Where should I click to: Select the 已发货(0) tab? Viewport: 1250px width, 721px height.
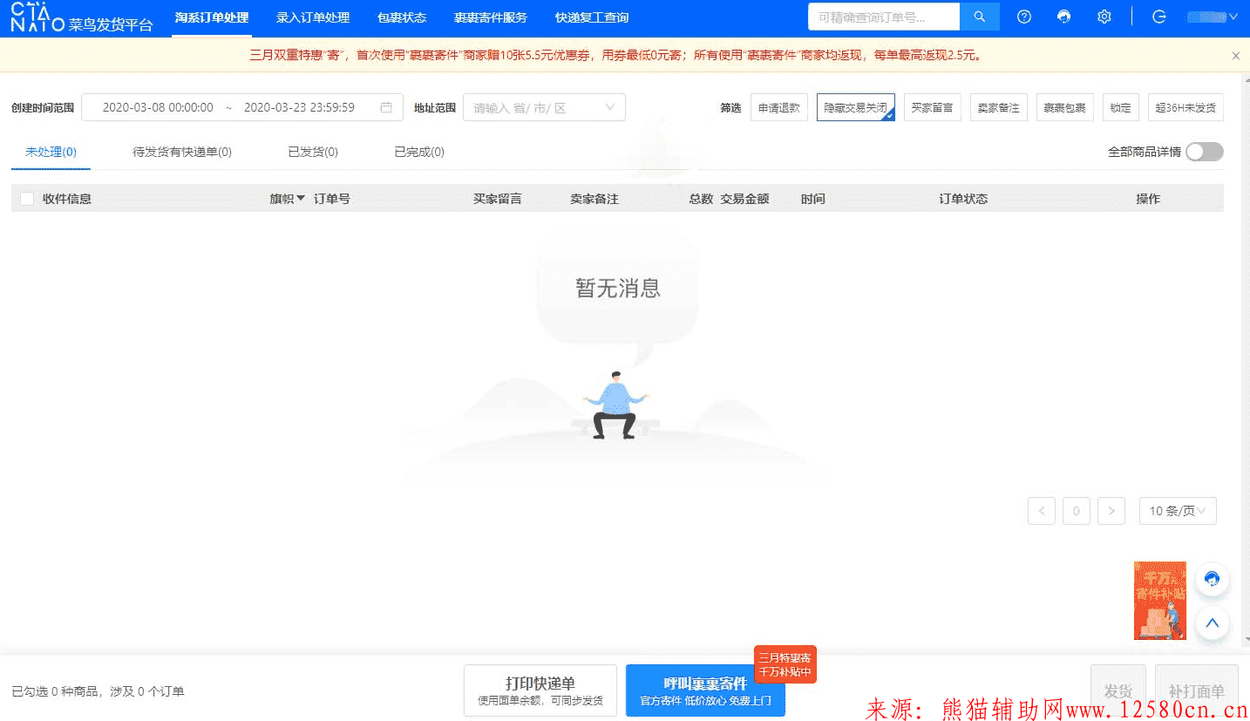(313, 152)
